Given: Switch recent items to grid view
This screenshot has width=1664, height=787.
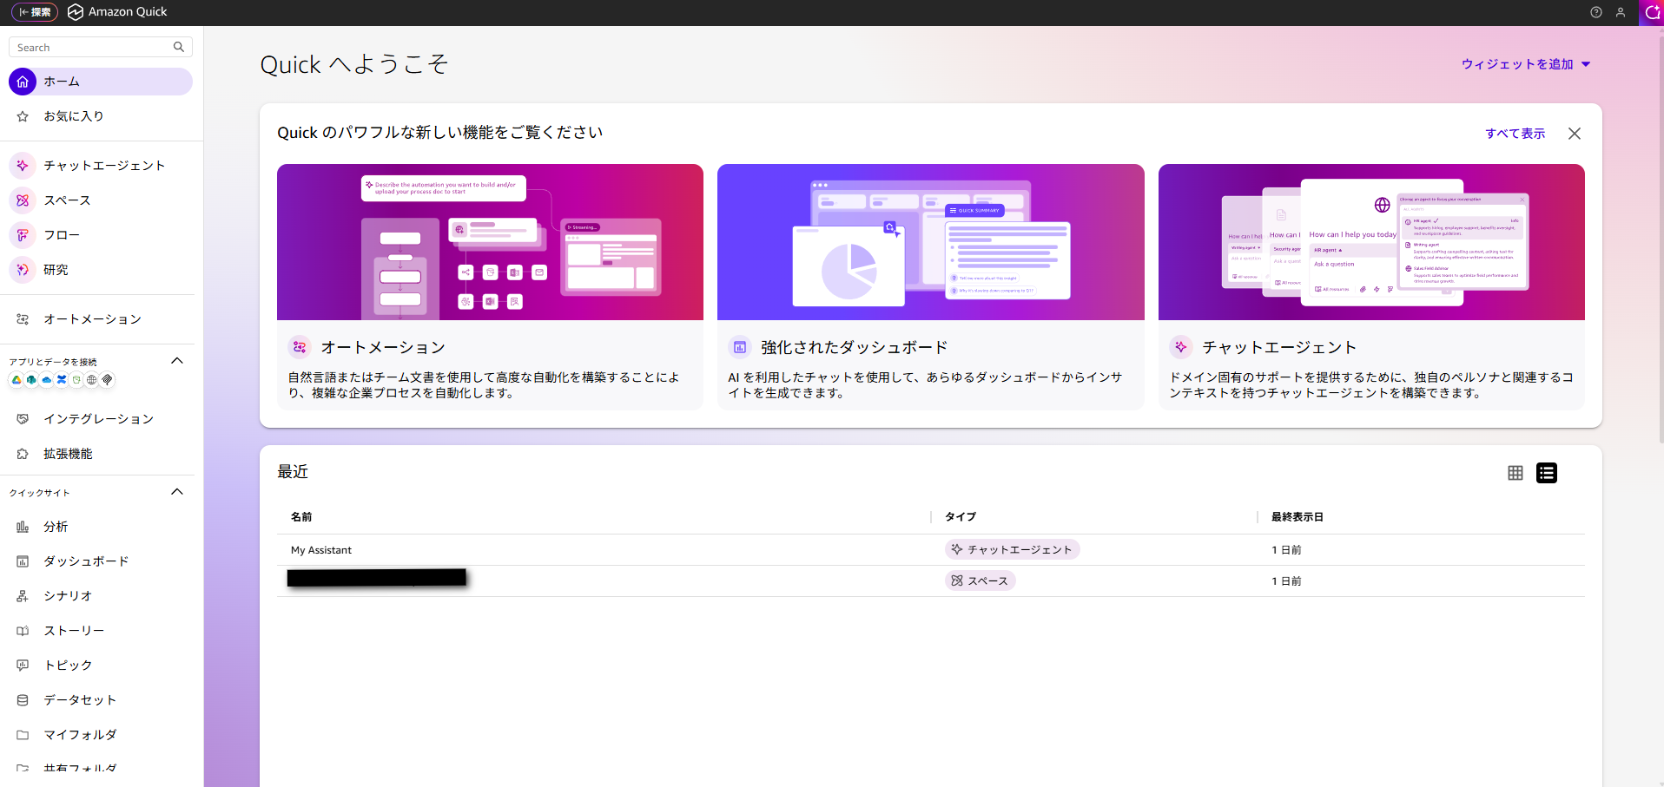Looking at the screenshot, I should click(x=1515, y=473).
